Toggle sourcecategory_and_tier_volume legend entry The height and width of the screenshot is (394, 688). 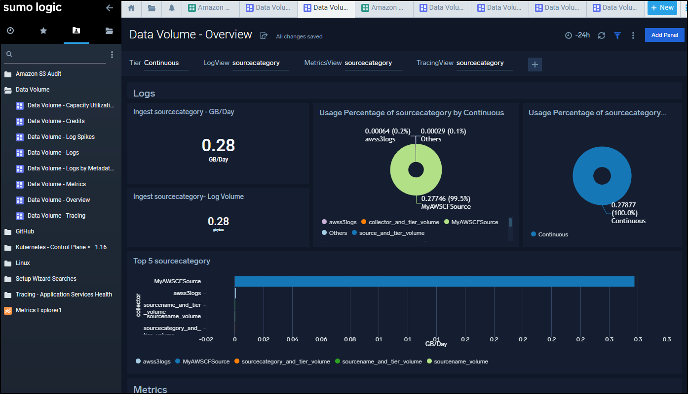[x=282, y=361]
